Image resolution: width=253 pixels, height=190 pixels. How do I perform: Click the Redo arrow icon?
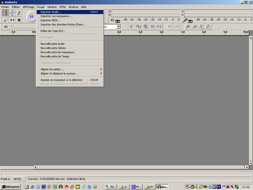[x=177, y=27]
